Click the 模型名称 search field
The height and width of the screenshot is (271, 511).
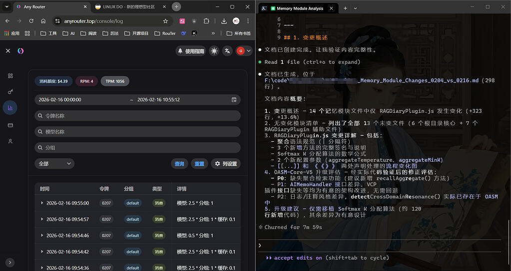(x=137, y=132)
